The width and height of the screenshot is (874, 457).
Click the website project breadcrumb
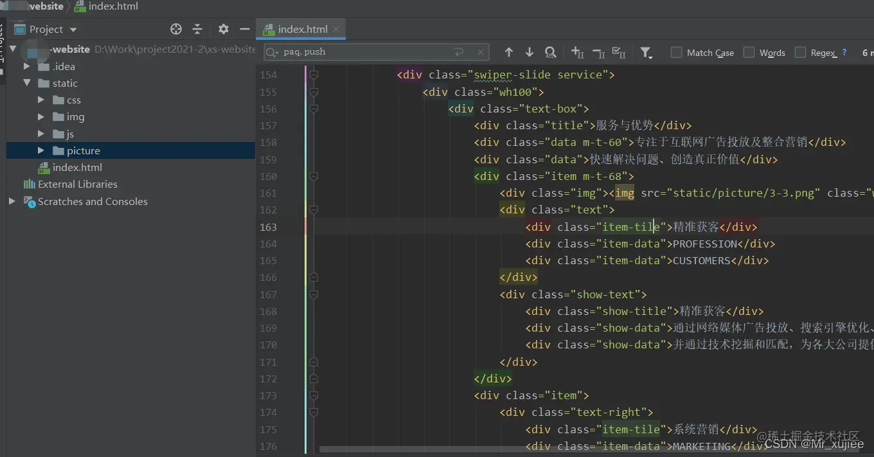46,6
